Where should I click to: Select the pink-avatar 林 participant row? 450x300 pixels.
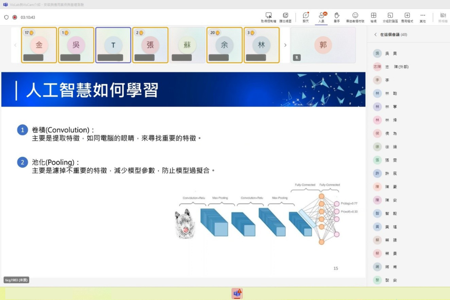pos(408,120)
